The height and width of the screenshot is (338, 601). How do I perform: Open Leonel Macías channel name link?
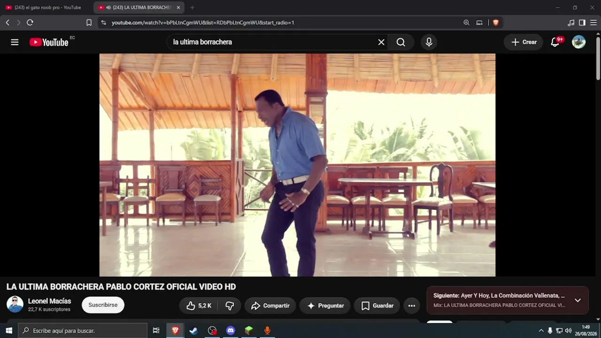[50, 301]
